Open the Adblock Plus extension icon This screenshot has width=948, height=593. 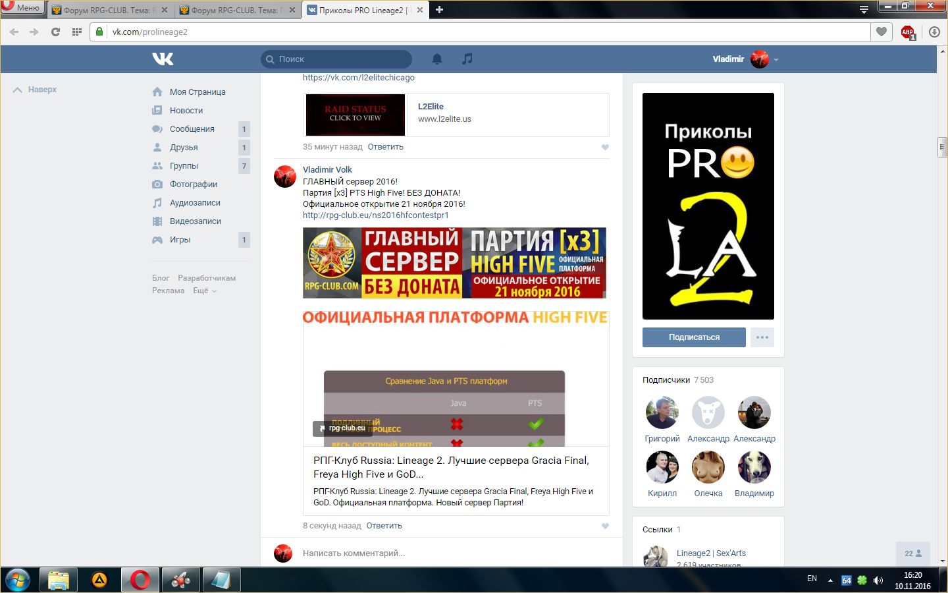coord(908,32)
